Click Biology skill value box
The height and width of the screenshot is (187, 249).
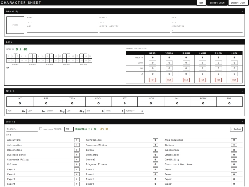(234, 145)
